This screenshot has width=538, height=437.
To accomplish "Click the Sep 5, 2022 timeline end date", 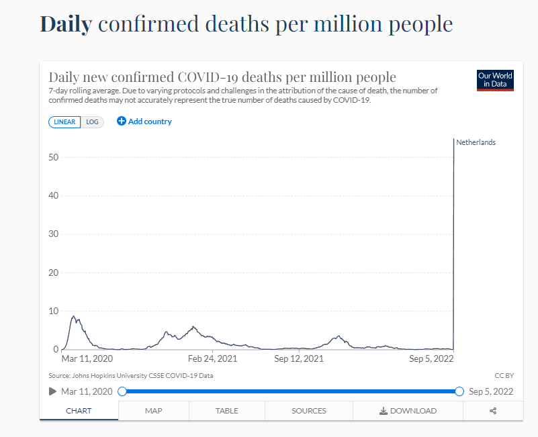I will (491, 391).
